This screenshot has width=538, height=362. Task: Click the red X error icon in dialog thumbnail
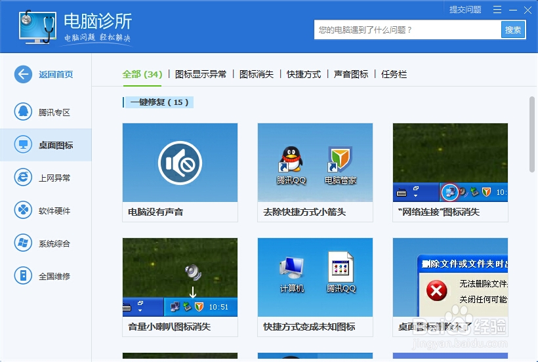pos(436,291)
